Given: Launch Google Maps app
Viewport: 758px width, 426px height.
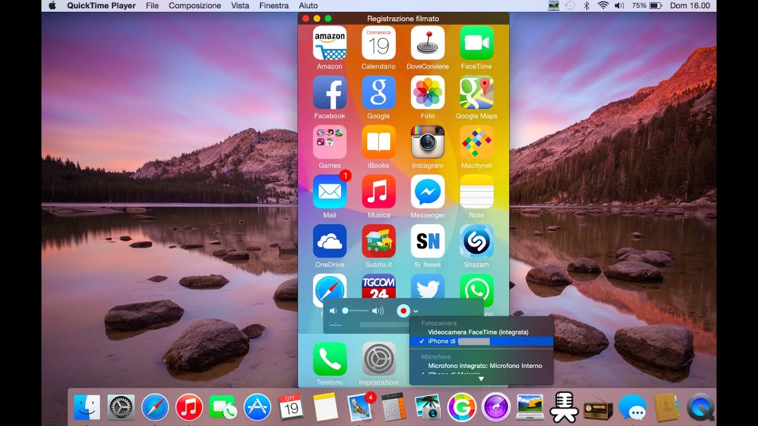Looking at the screenshot, I should (477, 92).
